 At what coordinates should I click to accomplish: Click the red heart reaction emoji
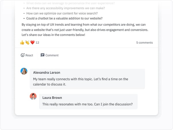pyautogui.click(x=32, y=43)
